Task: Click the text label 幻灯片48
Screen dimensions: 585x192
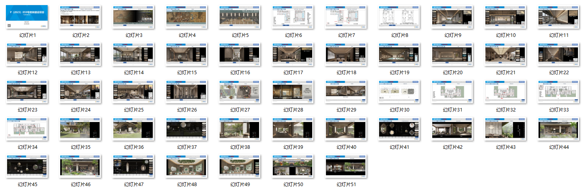Action: pyautogui.click(x=187, y=185)
